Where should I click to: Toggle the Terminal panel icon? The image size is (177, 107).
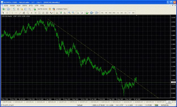pos(26,9)
